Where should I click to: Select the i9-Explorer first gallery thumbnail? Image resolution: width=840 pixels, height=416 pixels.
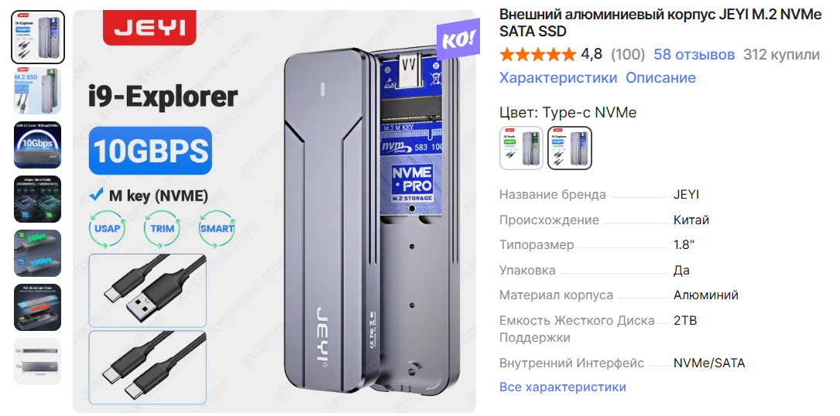click(x=37, y=37)
